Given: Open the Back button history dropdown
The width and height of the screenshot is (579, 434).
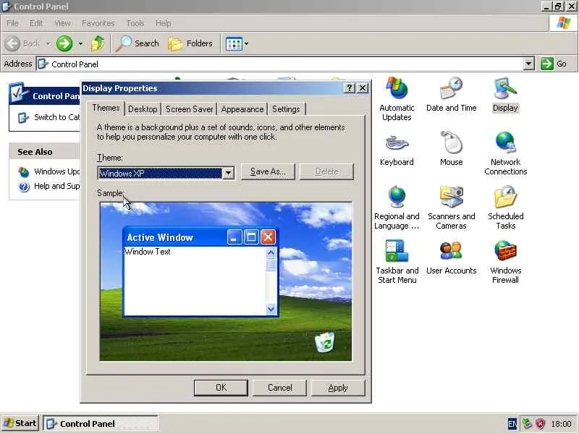Looking at the screenshot, I should (48, 43).
